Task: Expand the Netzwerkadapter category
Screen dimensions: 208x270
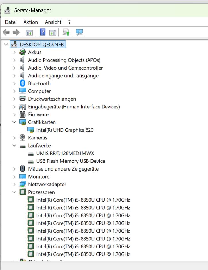Action: (14, 184)
